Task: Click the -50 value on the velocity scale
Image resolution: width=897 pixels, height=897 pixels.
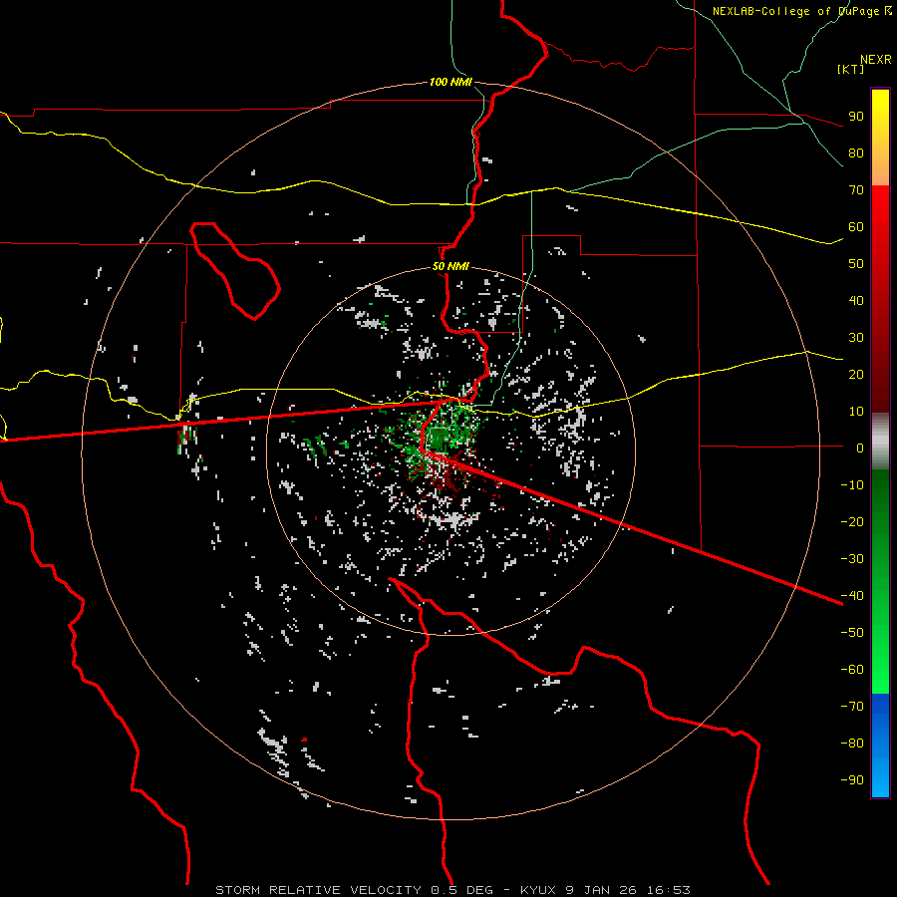Action: tap(852, 632)
